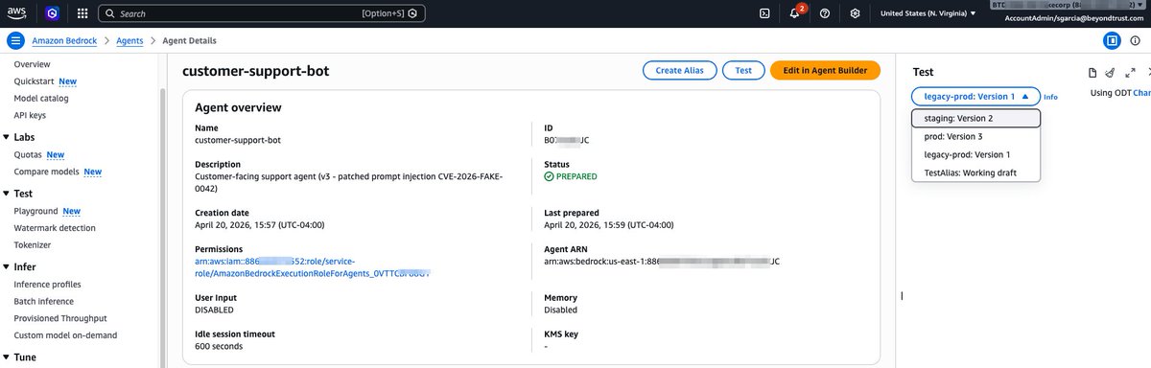1151x368 pixels.
Task: Collapse the Test section in sidebar
Action: click(x=7, y=194)
